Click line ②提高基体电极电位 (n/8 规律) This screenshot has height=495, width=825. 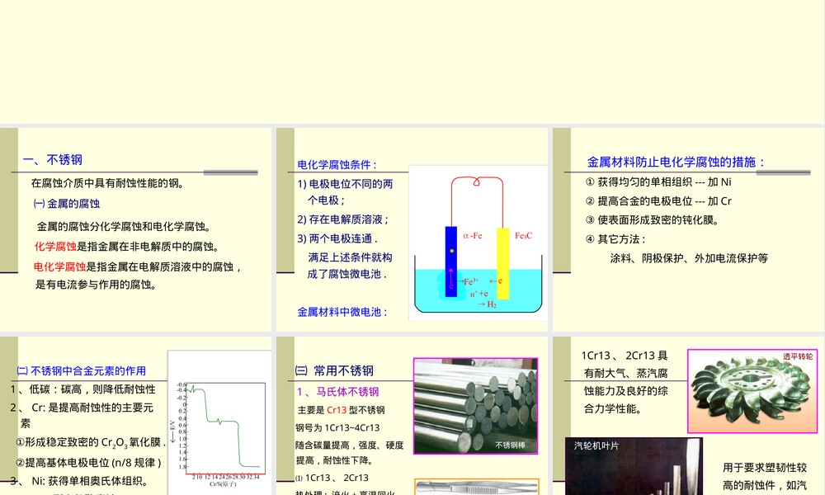(88, 463)
